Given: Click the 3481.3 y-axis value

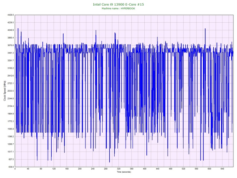Looking at the screenshot, I should click(x=11, y=53).
